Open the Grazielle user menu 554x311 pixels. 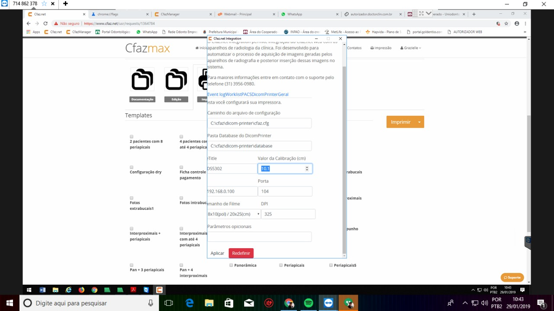(411, 48)
